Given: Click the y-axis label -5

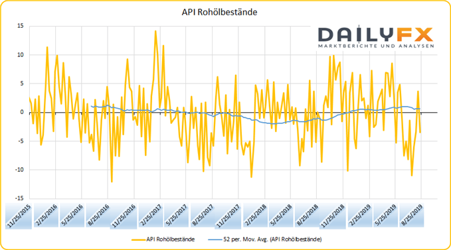Looking at the screenshot, I should pyautogui.click(x=21, y=141).
